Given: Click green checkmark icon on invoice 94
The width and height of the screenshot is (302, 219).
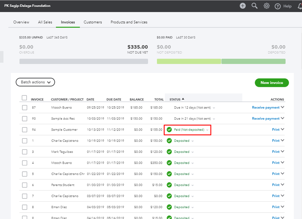Looking at the screenshot, I should (169, 130).
